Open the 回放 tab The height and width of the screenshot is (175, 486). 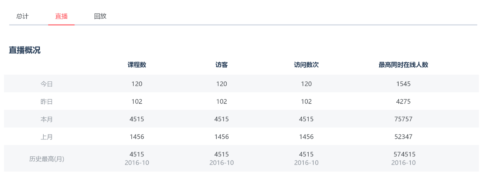click(100, 16)
